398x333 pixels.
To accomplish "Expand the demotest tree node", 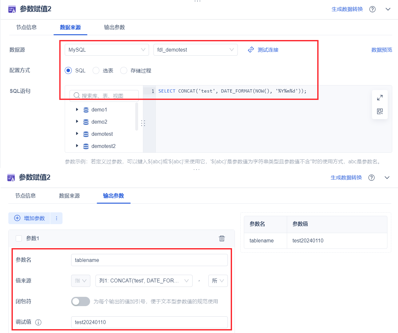I will point(77,134).
